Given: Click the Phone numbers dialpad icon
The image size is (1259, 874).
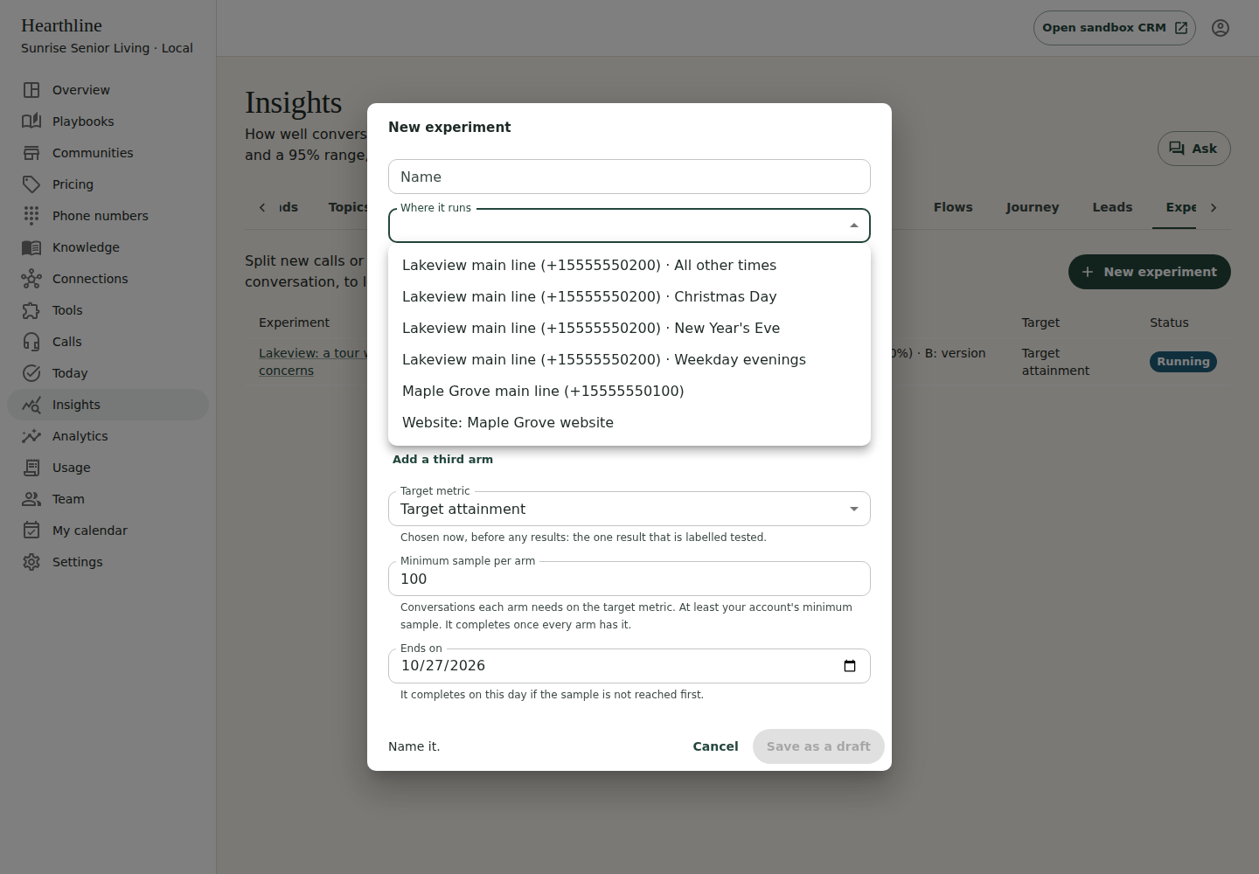Looking at the screenshot, I should [31, 216].
